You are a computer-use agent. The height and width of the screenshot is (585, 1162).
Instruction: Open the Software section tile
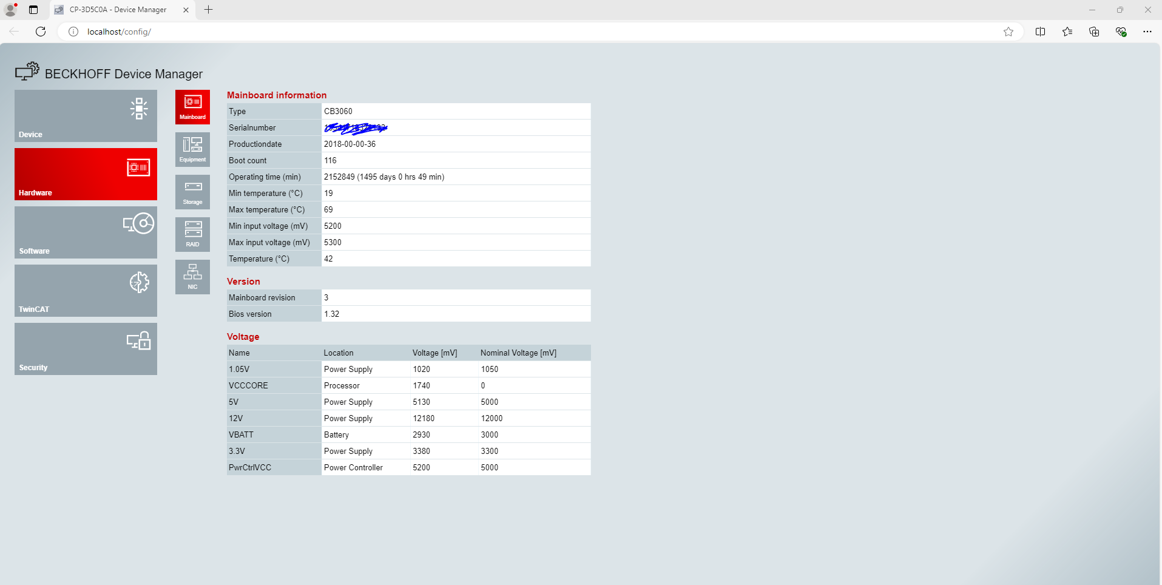pyautogui.click(x=86, y=232)
